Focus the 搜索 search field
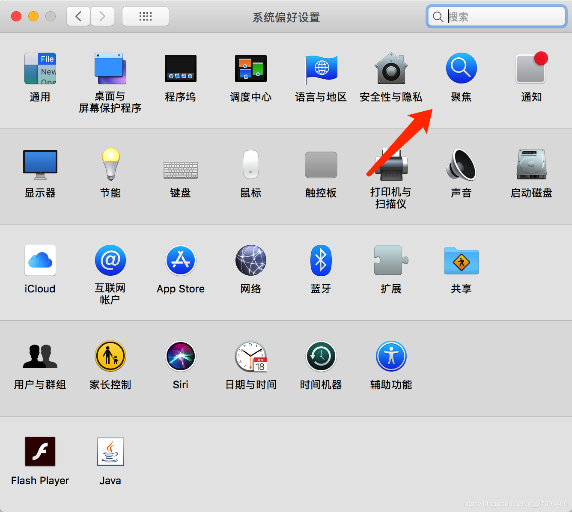Viewport: 572px width, 512px height. [x=497, y=17]
